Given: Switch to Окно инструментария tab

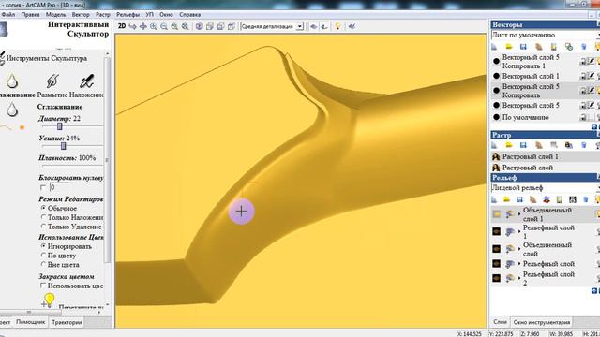Looking at the screenshot, I should click(542, 322).
